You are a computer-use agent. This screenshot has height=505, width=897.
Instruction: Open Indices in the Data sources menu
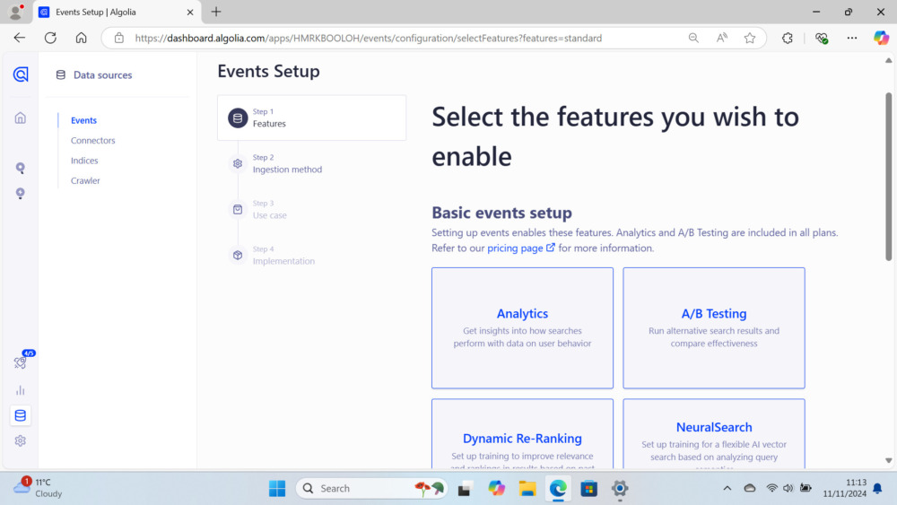point(84,161)
